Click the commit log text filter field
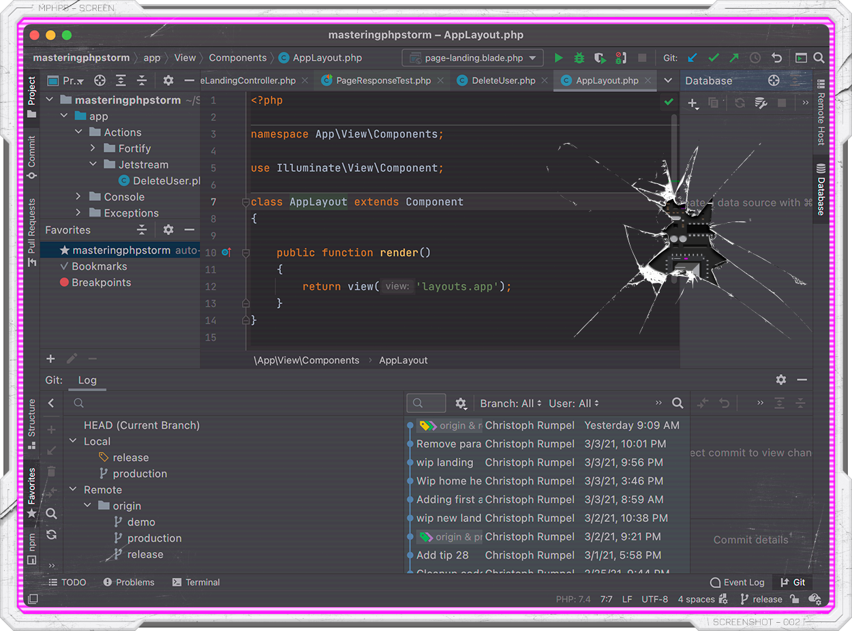The width and height of the screenshot is (852, 631). coord(426,403)
